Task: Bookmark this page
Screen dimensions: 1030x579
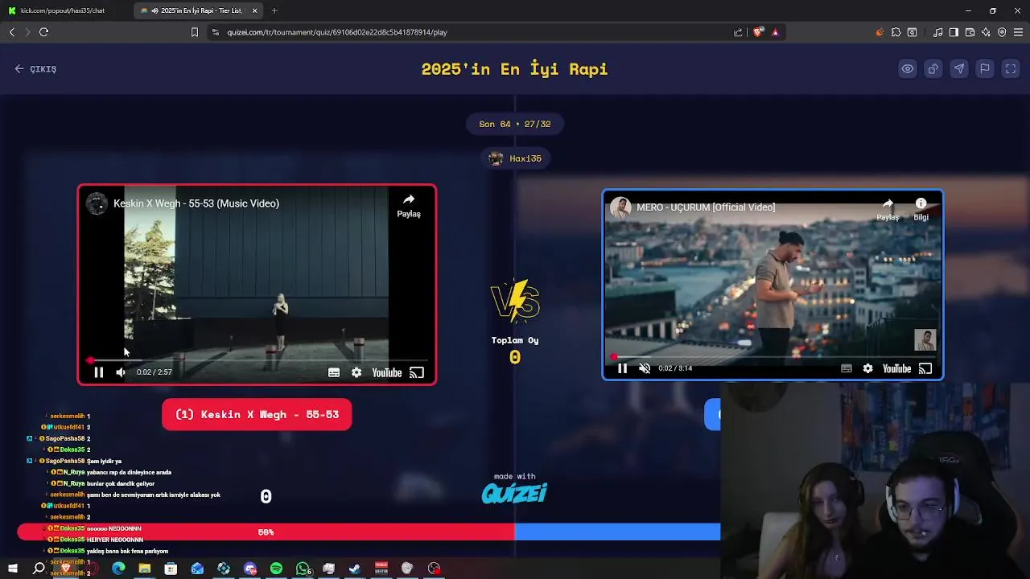Action: point(194,32)
